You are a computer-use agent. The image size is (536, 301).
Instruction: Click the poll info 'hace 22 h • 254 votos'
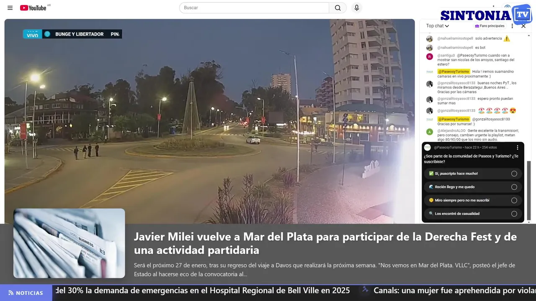(x=481, y=148)
